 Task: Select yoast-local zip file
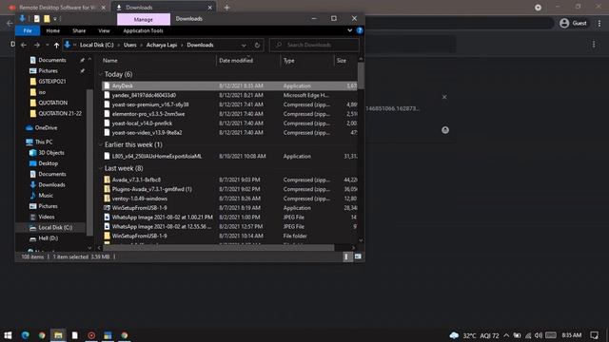(x=229, y=123)
